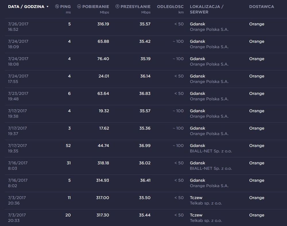Sort table by Dostawca header
Screen dimensions: 287x226
261,7
